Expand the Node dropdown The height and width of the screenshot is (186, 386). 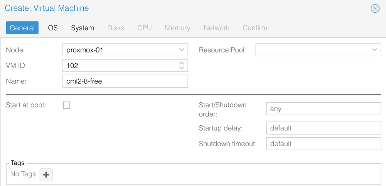point(182,50)
